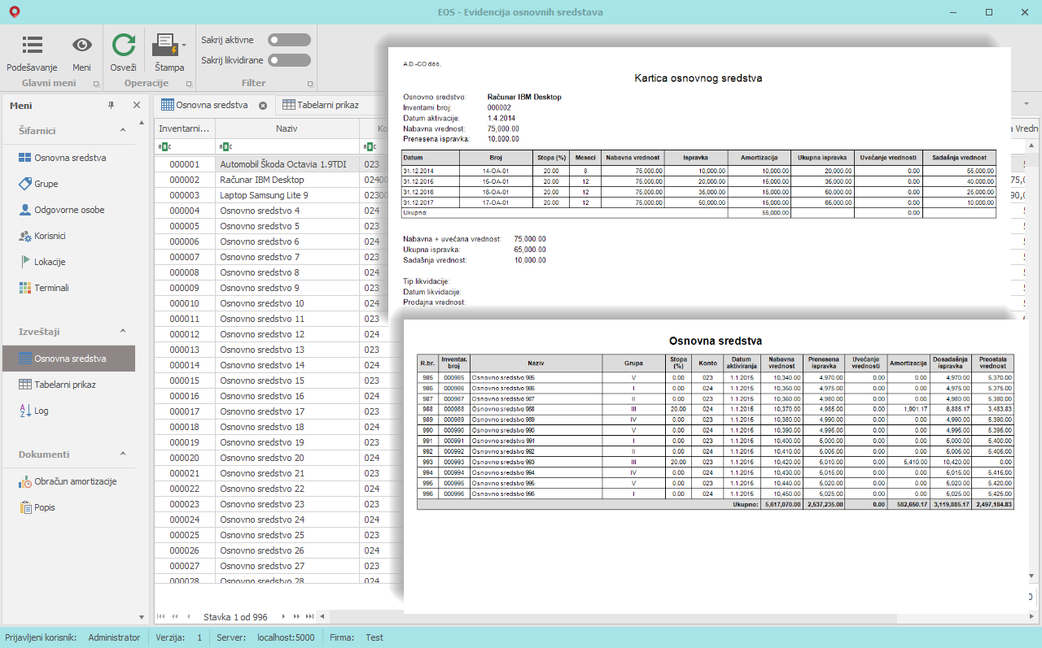Click the EOS app icon in title bar
The image size is (1042, 648).
(13, 11)
